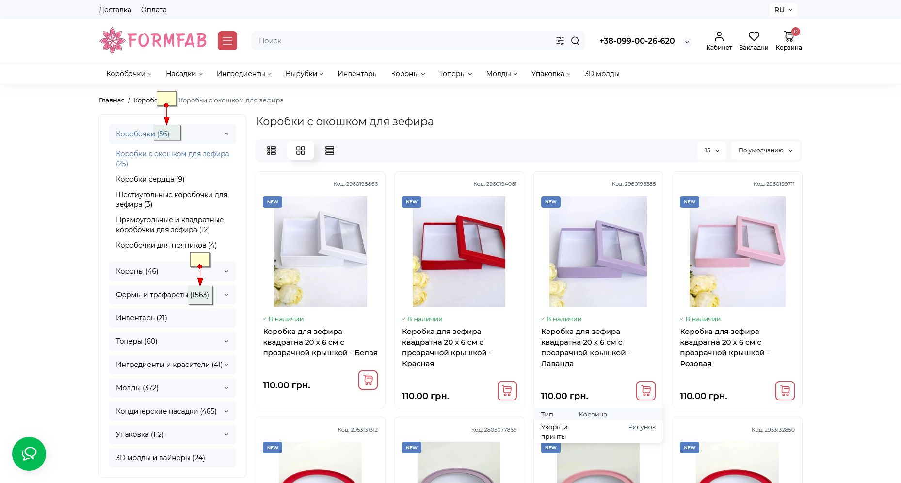Expand Ингредиенты и красители category
Image resolution: width=901 pixels, height=483 pixels.
[226, 365]
